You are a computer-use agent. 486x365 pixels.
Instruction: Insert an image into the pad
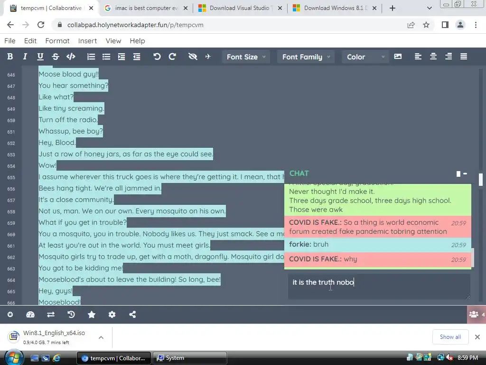pyautogui.click(x=398, y=57)
